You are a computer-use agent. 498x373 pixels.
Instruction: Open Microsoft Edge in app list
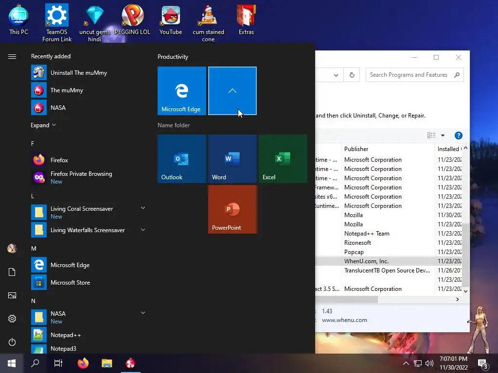point(88,265)
